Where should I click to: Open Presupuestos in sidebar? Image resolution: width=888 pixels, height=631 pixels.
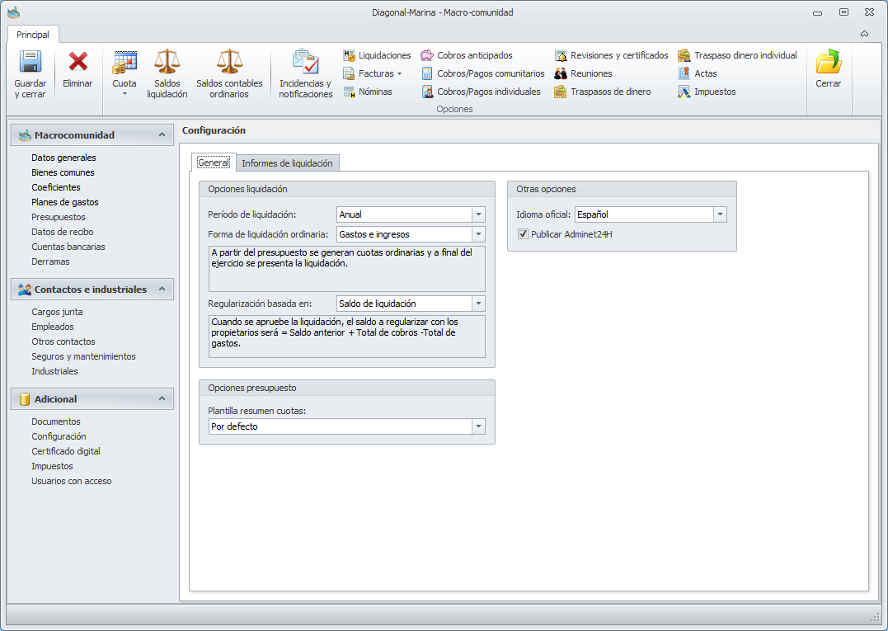tap(59, 217)
